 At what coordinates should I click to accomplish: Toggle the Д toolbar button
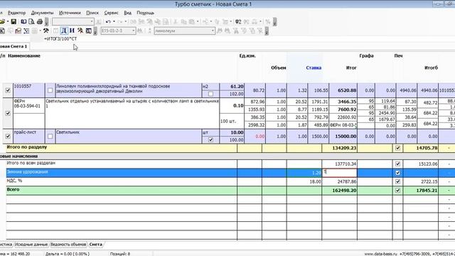pyautogui.click(x=64, y=31)
